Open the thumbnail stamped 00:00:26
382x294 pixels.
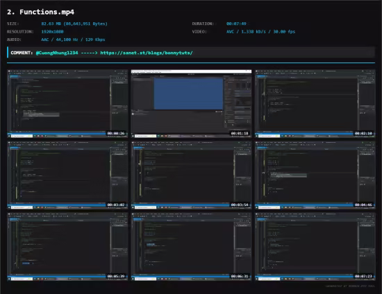[x=67, y=104]
